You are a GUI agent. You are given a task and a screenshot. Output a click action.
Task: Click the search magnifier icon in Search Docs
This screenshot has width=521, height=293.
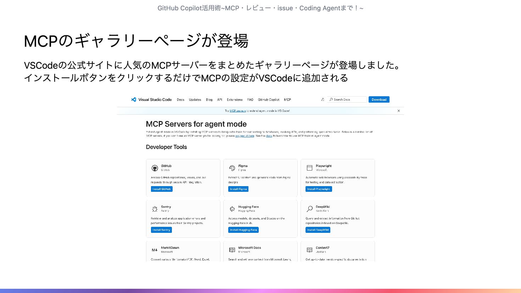(x=331, y=99)
